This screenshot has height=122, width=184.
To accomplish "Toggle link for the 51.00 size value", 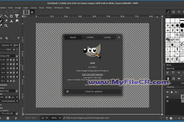I will pos(17,60).
